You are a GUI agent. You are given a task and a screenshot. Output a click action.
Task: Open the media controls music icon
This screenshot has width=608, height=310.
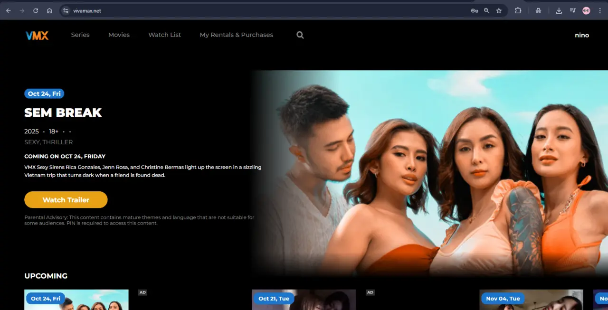572,10
